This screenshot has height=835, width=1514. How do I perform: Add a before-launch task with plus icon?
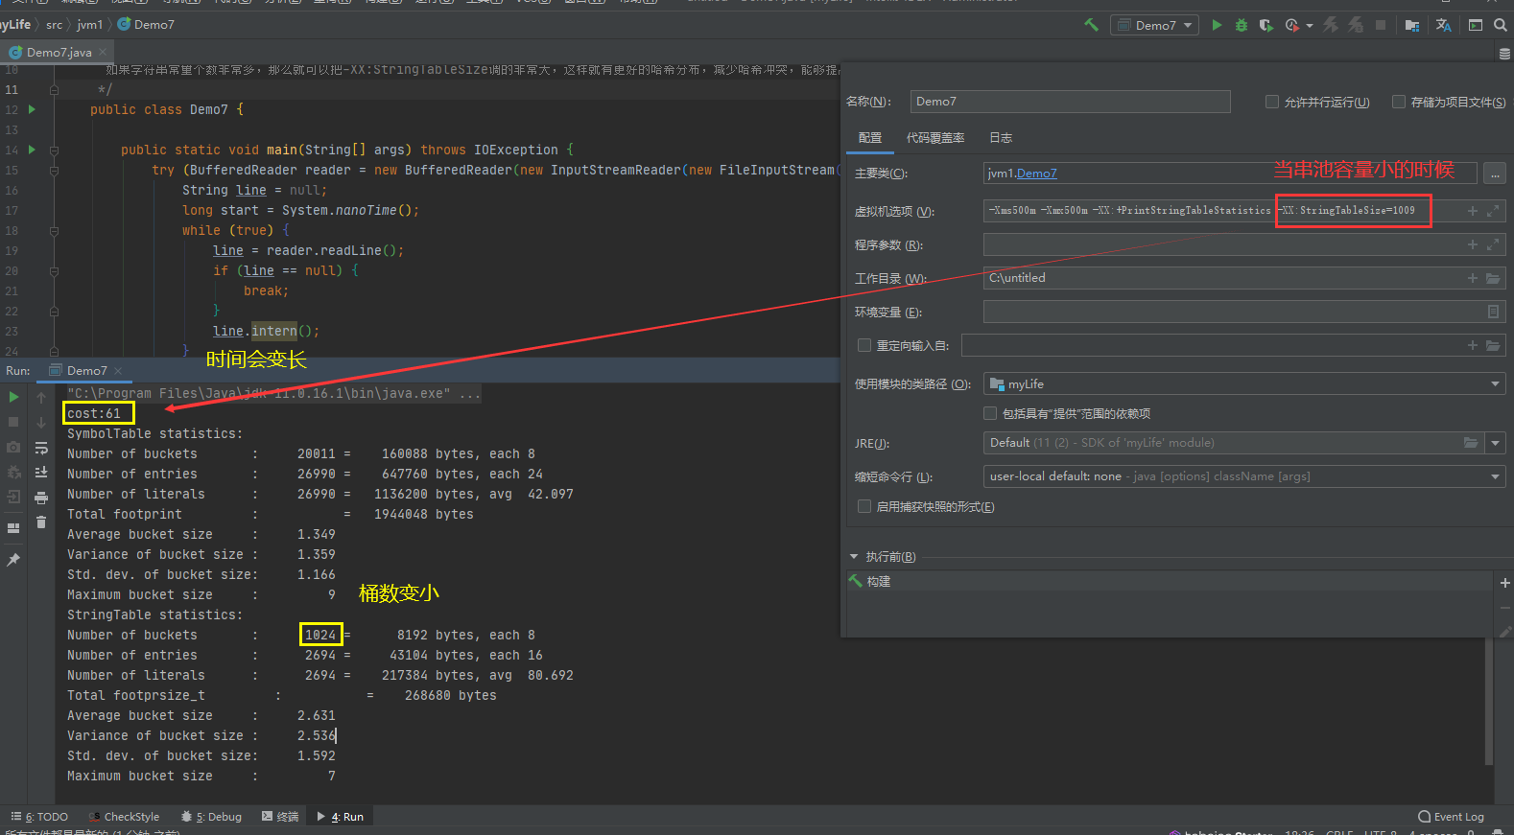(x=1504, y=583)
